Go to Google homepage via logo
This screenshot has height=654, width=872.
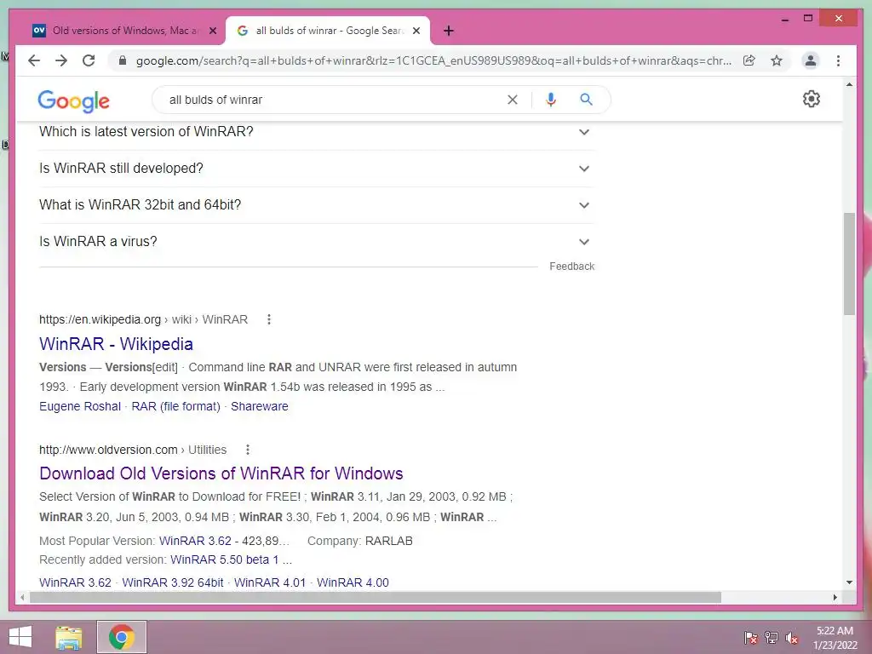73,101
